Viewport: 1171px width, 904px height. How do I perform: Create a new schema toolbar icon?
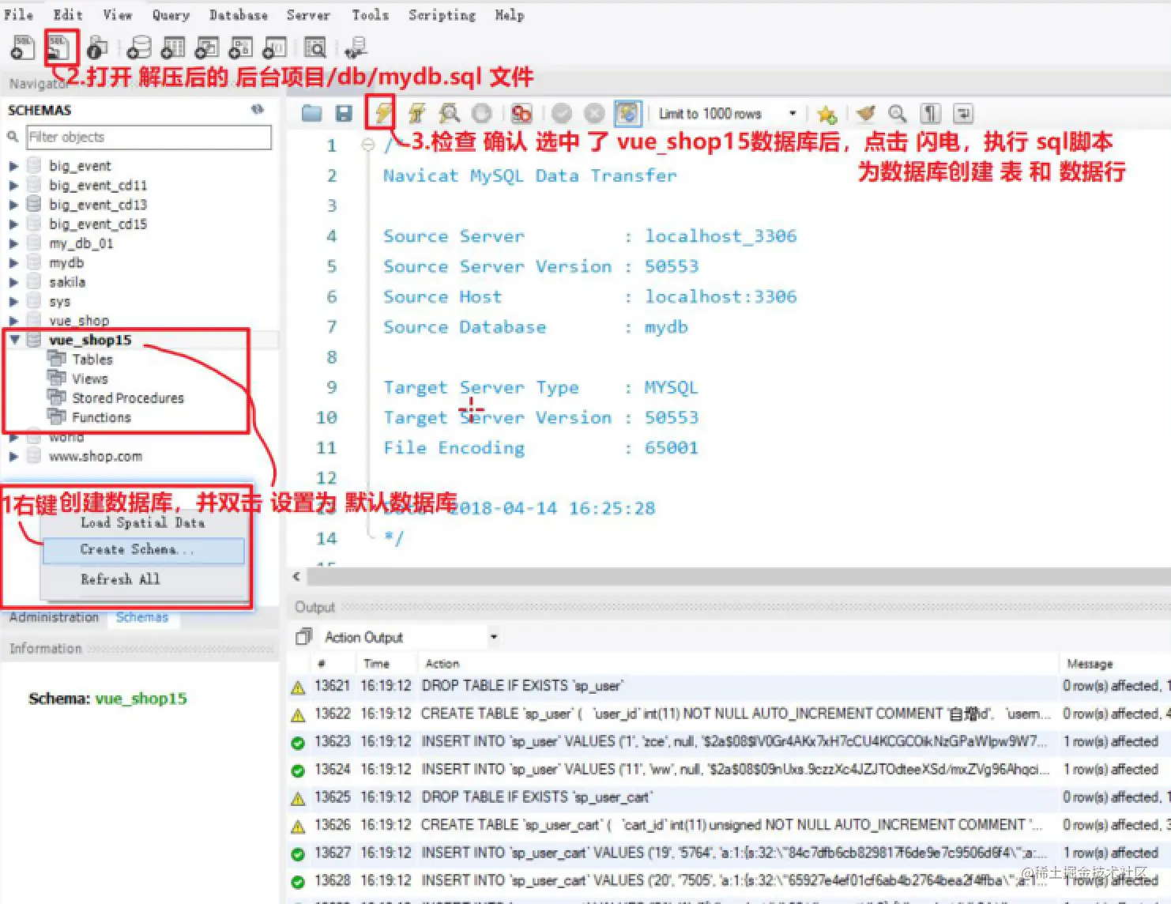[x=139, y=47]
